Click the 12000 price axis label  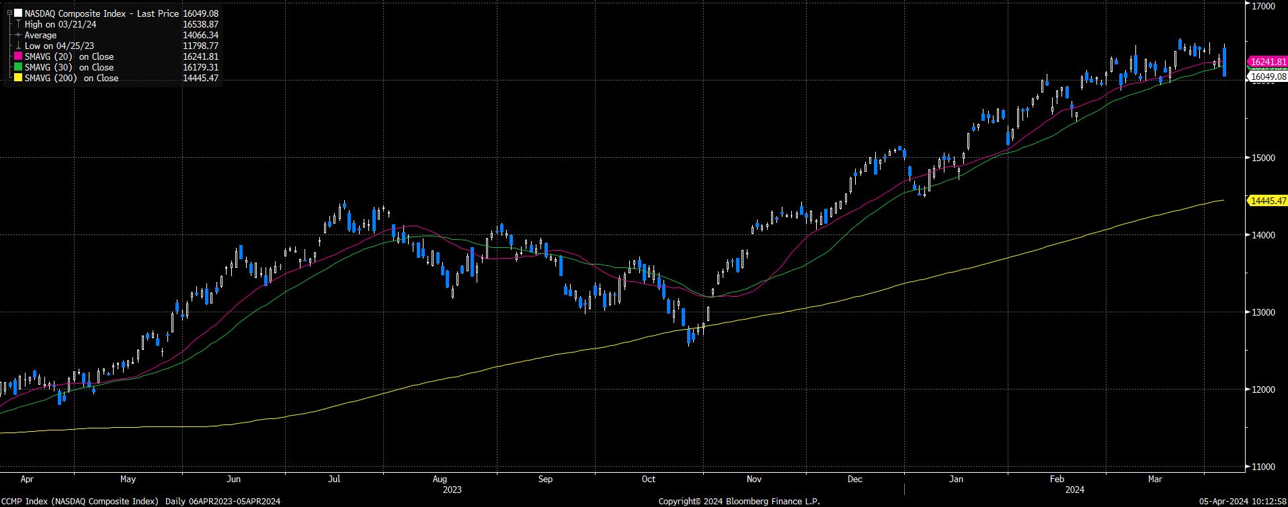click(x=1264, y=389)
